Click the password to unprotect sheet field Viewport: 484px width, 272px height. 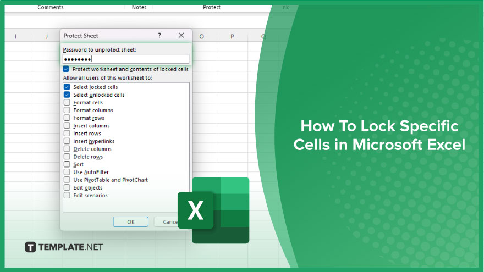pyautogui.click(x=126, y=59)
